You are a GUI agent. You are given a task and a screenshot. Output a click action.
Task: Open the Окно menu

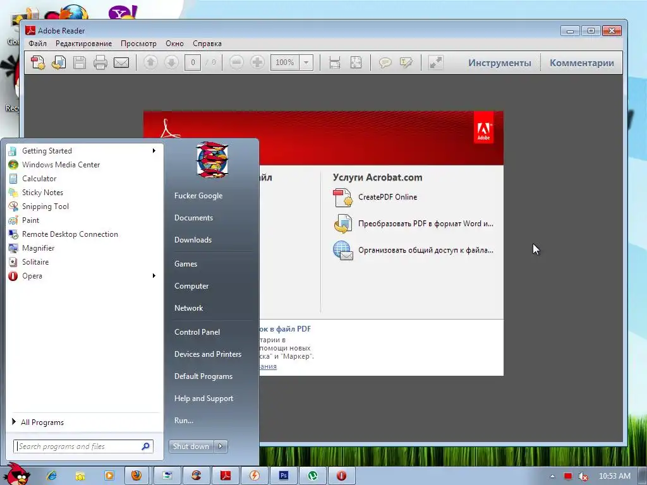174,44
